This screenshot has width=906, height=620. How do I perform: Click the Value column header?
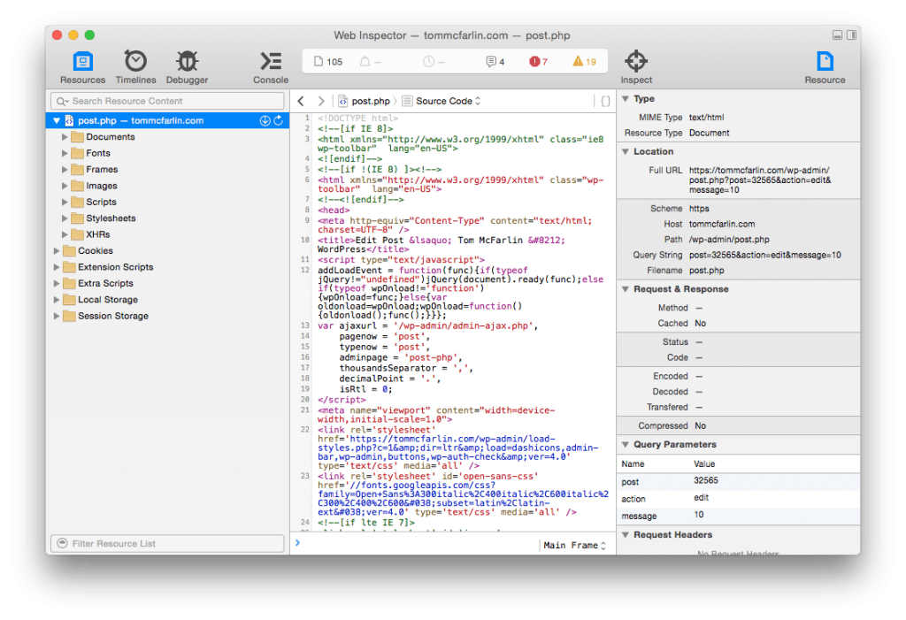click(x=704, y=464)
